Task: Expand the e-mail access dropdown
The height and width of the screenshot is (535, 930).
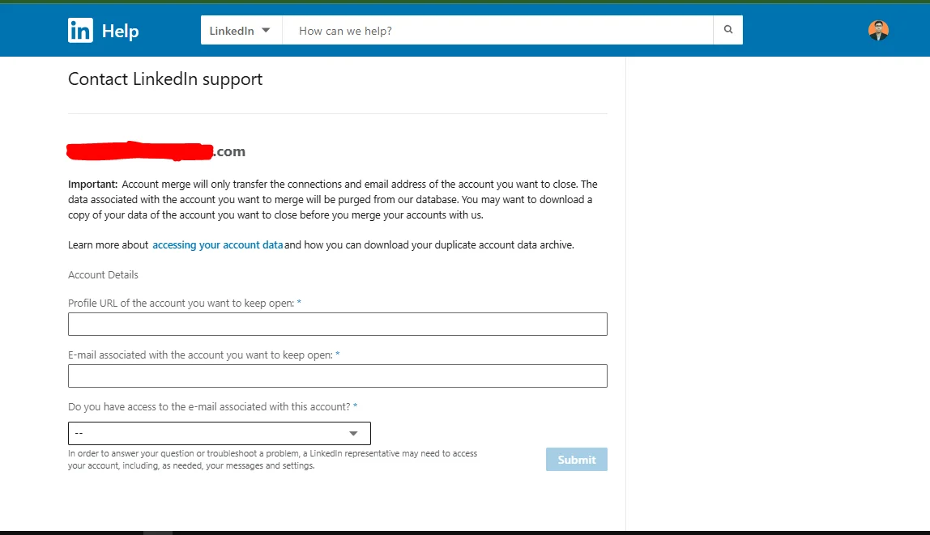Action: click(x=220, y=433)
